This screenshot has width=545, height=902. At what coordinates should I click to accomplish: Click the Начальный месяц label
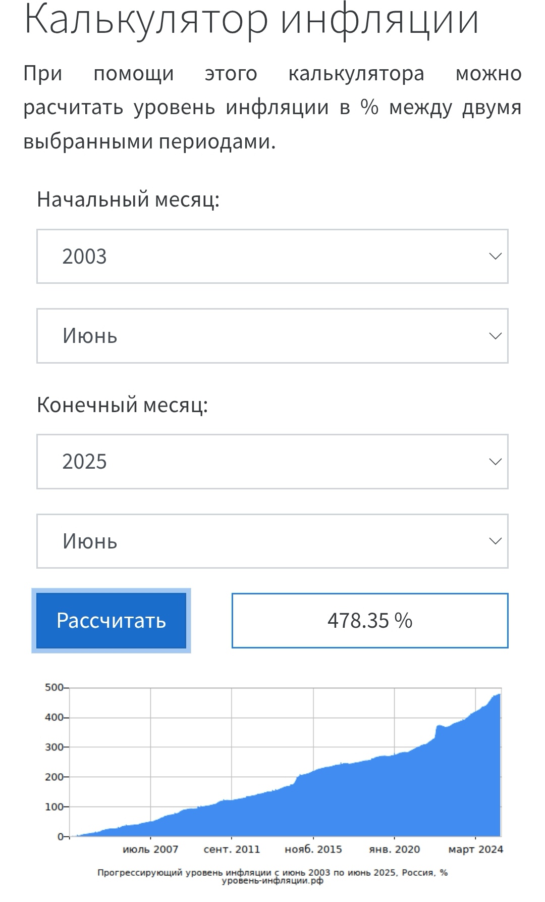click(128, 199)
